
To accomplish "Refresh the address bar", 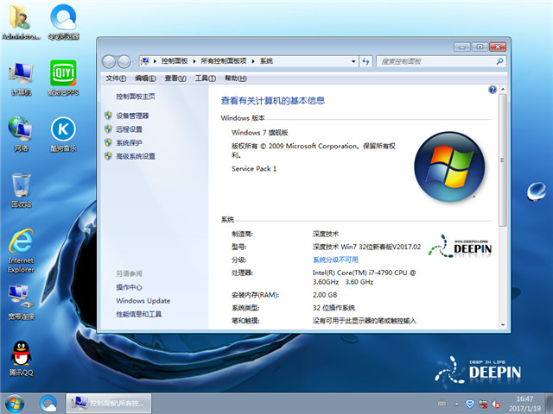I will 365,61.
